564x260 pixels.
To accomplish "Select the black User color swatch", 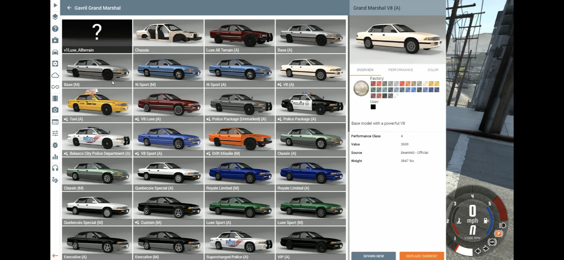I will pos(373,107).
